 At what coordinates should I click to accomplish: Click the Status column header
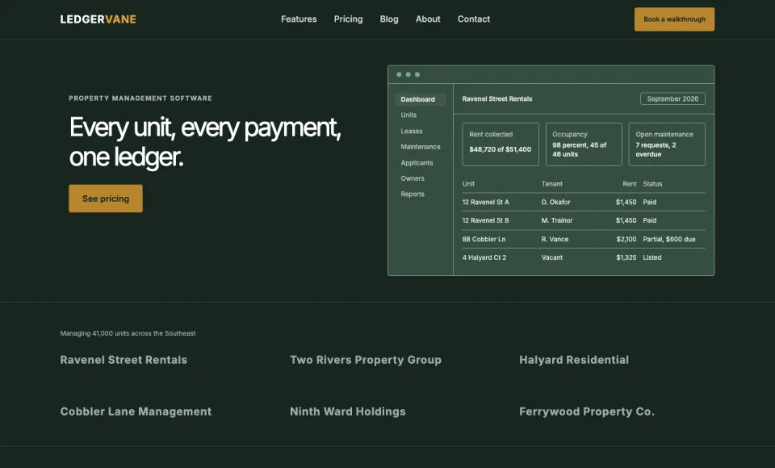pyautogui.click(x=652, y=184)
